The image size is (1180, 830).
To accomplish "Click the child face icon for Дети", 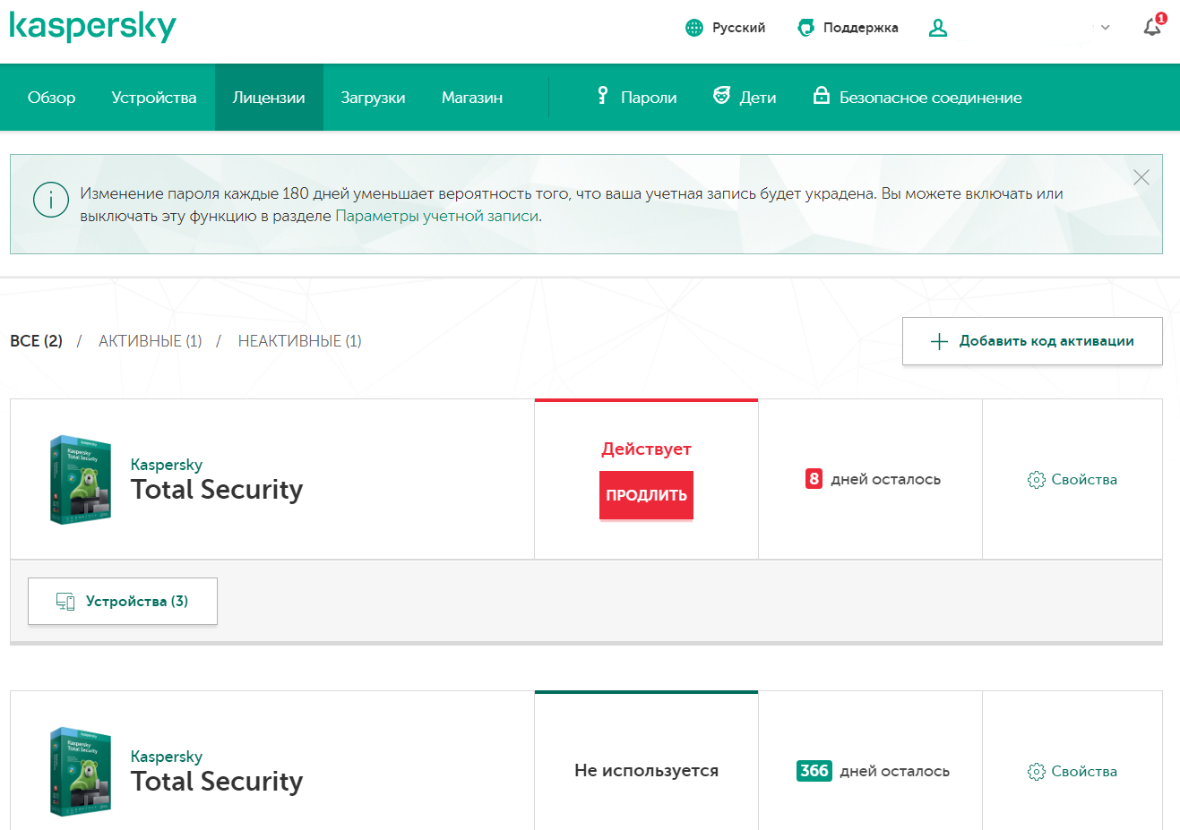I will [721, 96].
